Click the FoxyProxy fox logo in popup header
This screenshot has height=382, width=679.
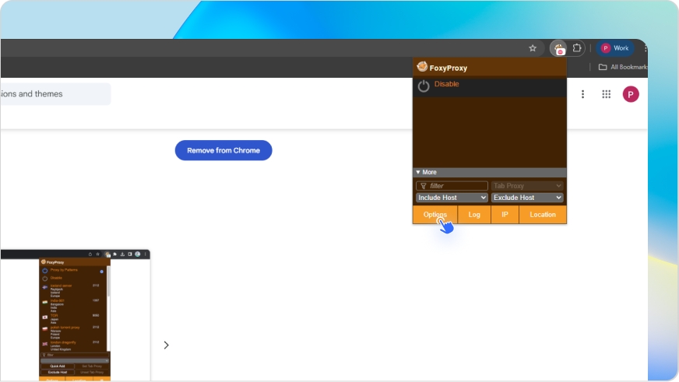[422, 67]
